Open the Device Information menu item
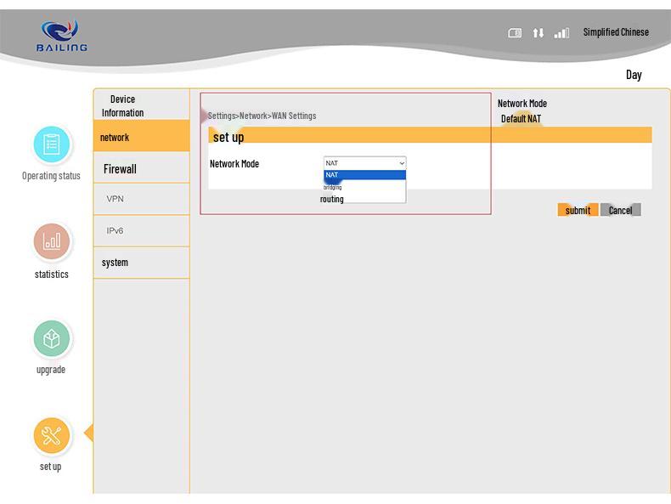This screenshot has height=504, width=671. click(141, 105)
